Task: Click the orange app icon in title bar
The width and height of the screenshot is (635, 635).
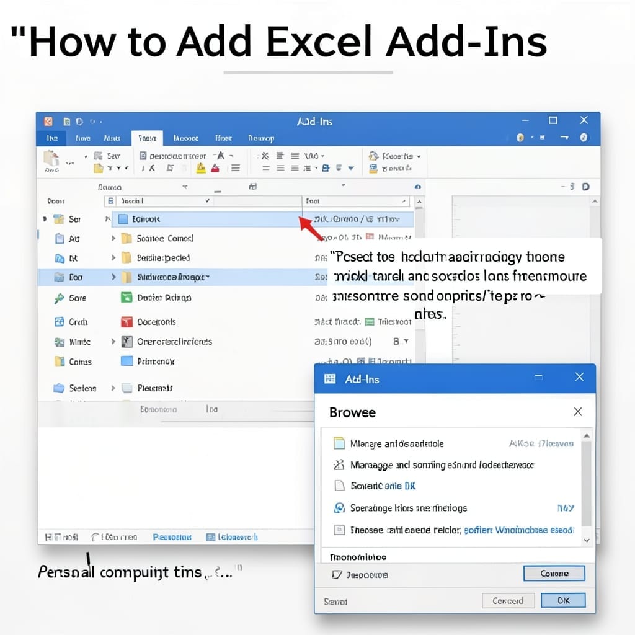Action: click(48, 122)
